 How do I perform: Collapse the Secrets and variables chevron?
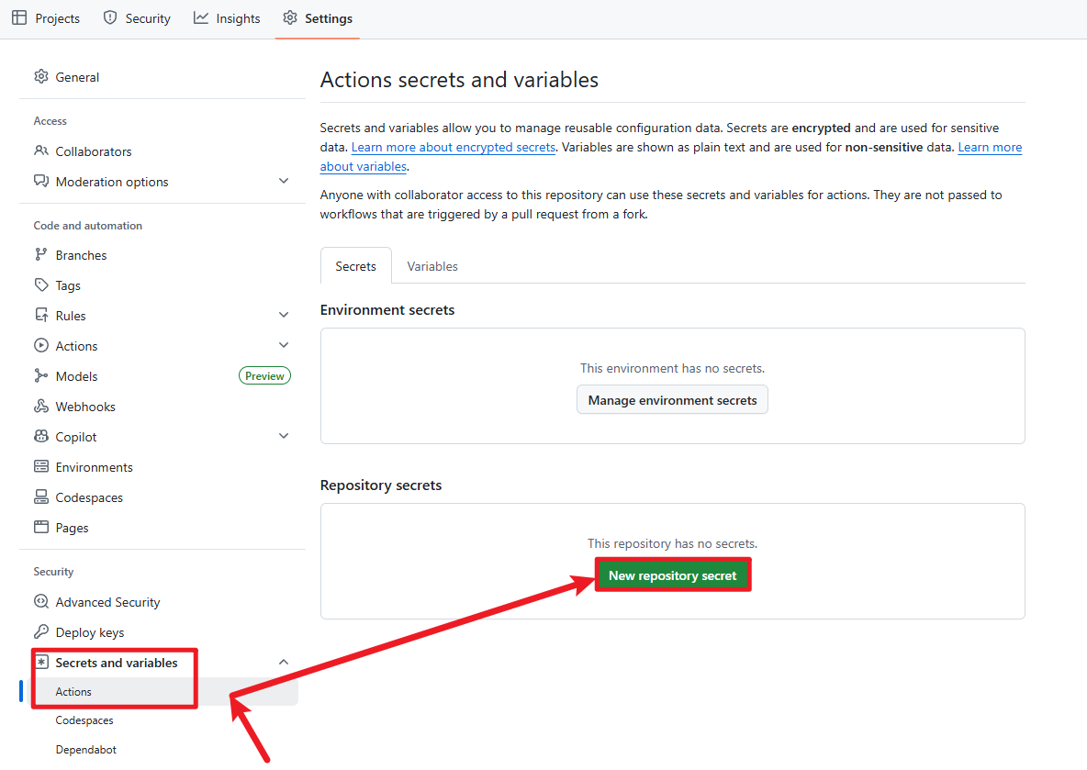point(284,662)
